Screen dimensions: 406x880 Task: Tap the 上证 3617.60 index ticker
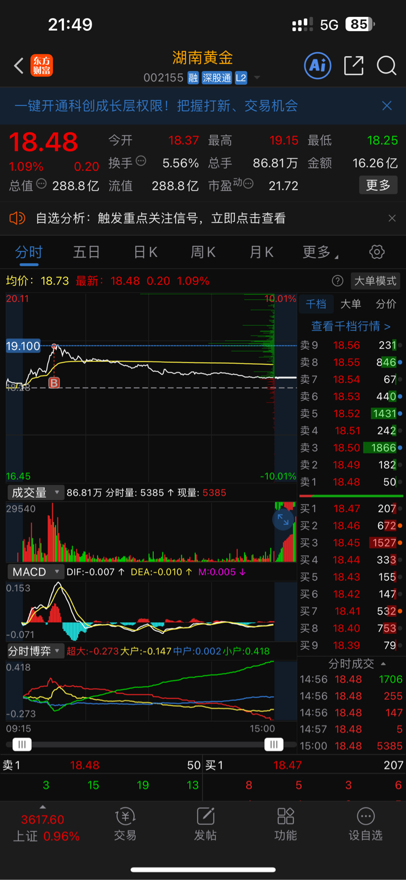(x=46, y=828)
